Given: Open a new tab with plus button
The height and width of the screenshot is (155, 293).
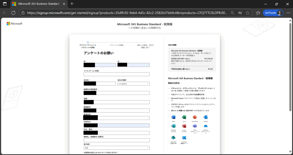Looking at the screenshot, I should (72, 4).
